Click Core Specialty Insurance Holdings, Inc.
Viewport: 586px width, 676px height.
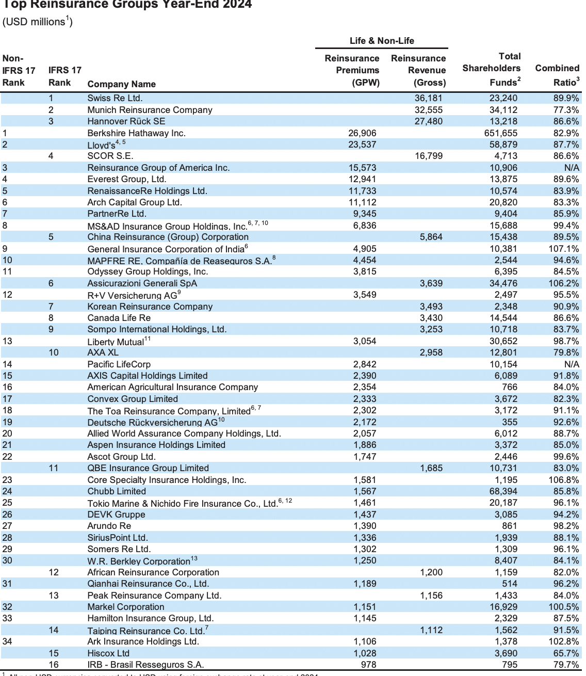click(167, 480)
